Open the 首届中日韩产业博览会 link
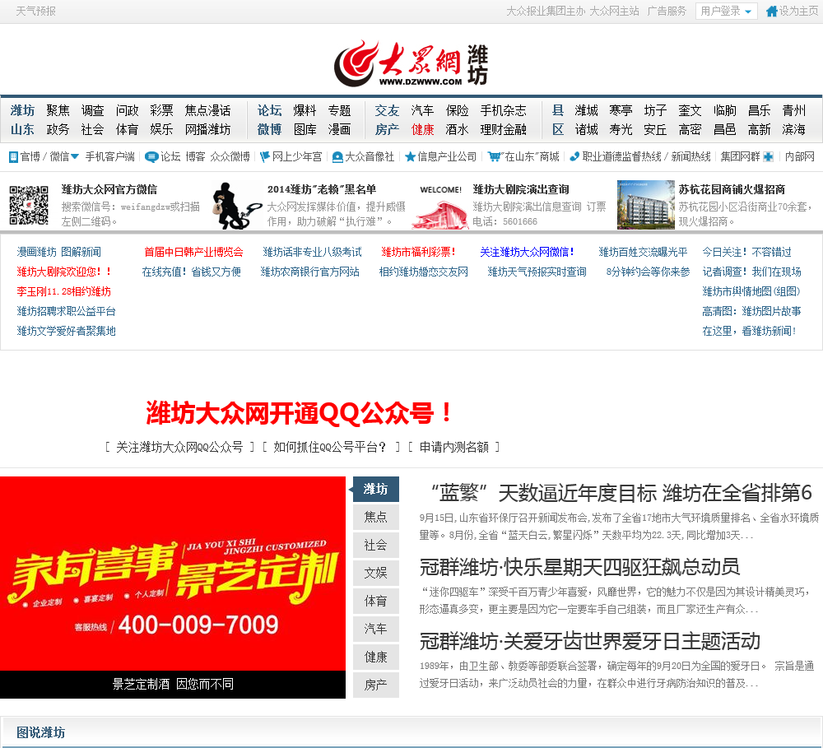The image size is (823, 748). click(193, 252)
